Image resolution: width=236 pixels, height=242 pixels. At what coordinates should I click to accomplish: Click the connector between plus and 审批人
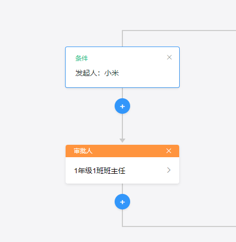(122, 126)
